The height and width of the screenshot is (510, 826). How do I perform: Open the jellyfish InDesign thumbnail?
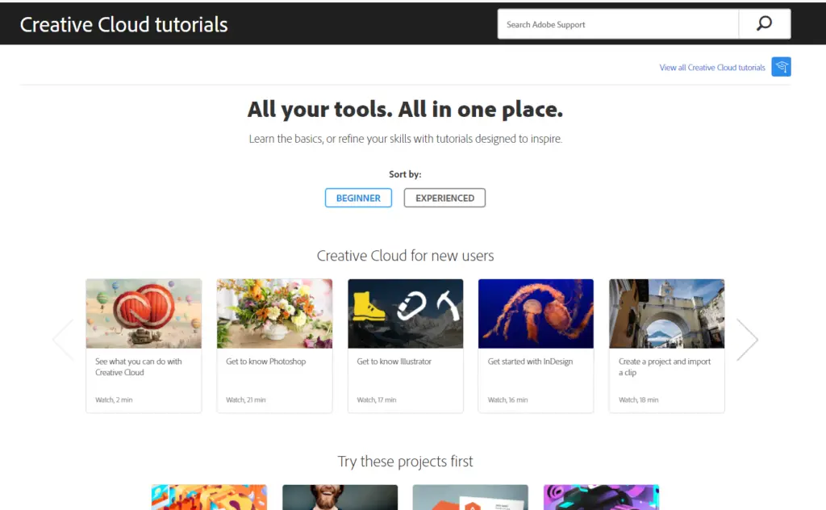point(536,313)
